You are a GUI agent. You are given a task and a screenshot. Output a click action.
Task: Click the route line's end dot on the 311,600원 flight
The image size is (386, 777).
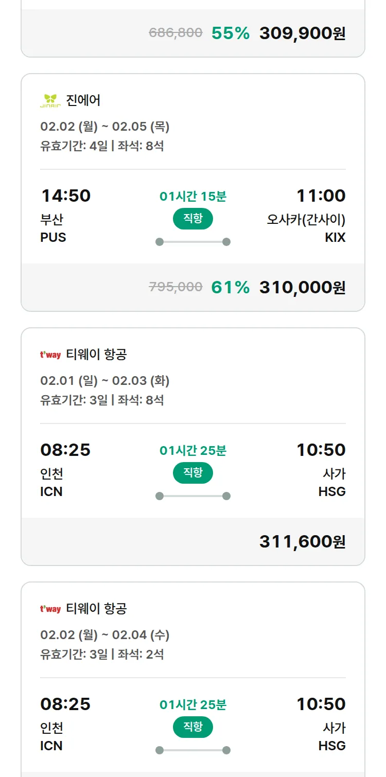(226, 496)
